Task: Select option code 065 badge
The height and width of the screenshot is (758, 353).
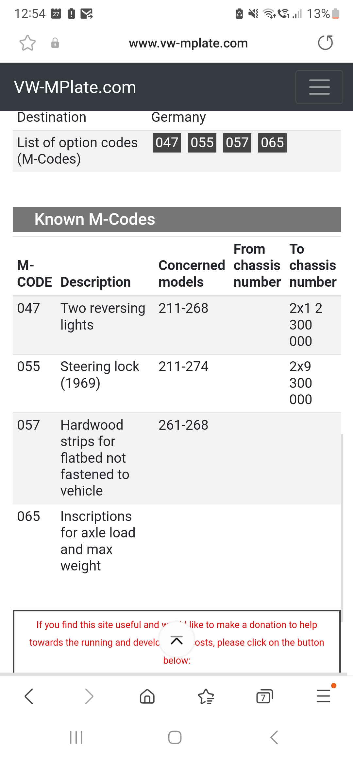Action: pos(272,143)
